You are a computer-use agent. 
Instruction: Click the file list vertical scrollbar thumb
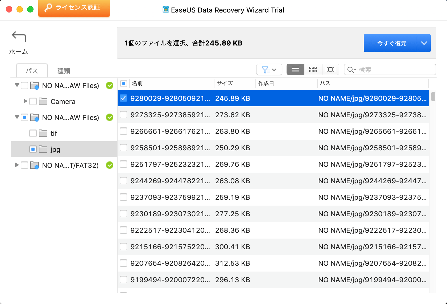[433, 96]
